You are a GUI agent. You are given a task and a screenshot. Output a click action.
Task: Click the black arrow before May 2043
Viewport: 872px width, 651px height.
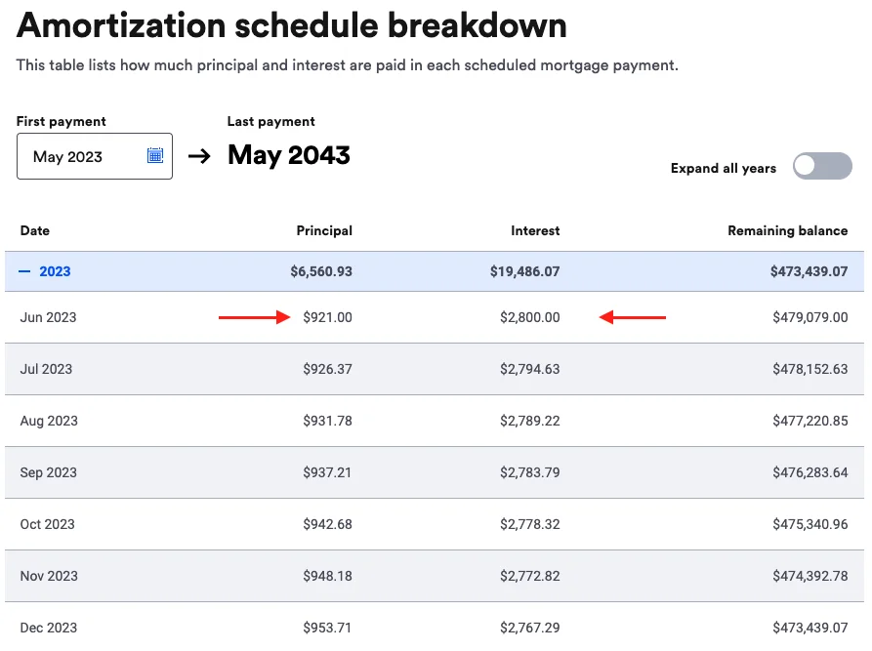coord(199,156)
